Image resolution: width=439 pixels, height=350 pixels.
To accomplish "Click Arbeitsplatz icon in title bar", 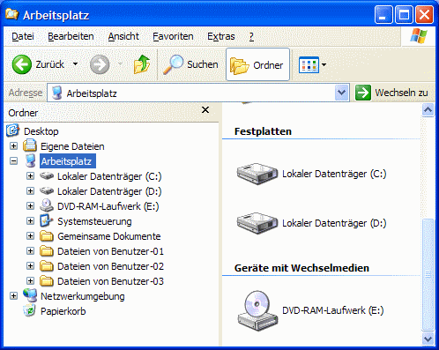I will (x=11, y=14).
